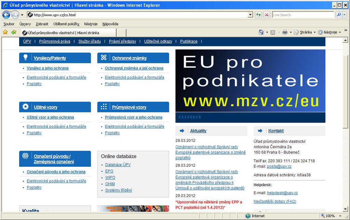
Task: Open the EPO database link
Action: [x=109, y=171]
